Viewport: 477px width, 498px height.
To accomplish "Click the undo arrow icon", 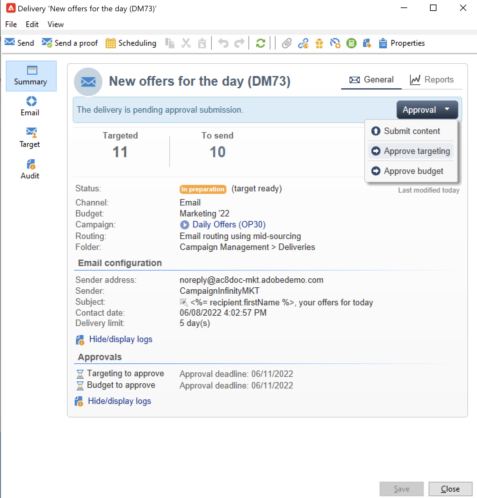I will click(x=223, y=43).
